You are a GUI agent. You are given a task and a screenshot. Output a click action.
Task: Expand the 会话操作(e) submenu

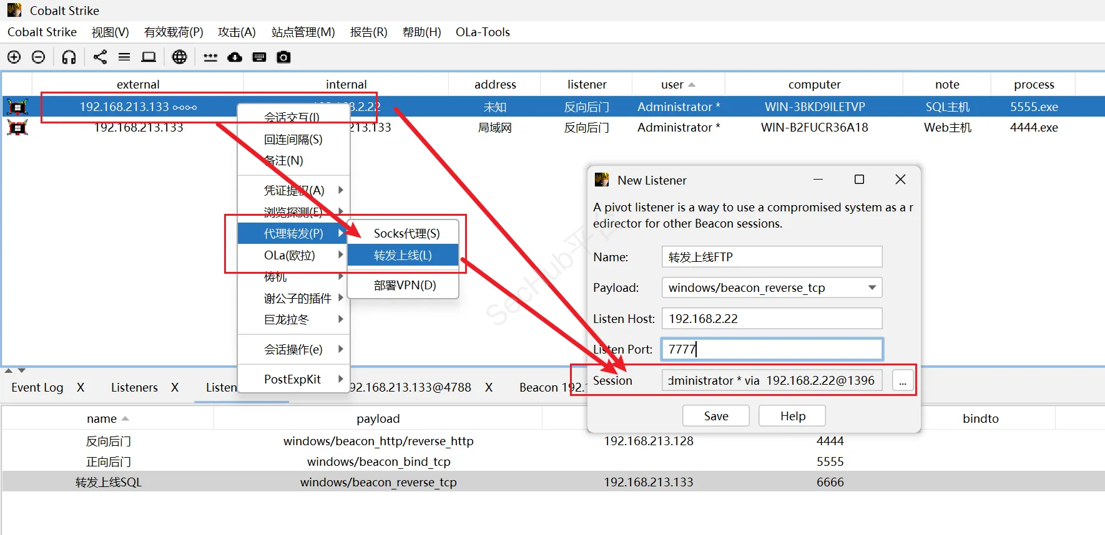tap(293, 349)
